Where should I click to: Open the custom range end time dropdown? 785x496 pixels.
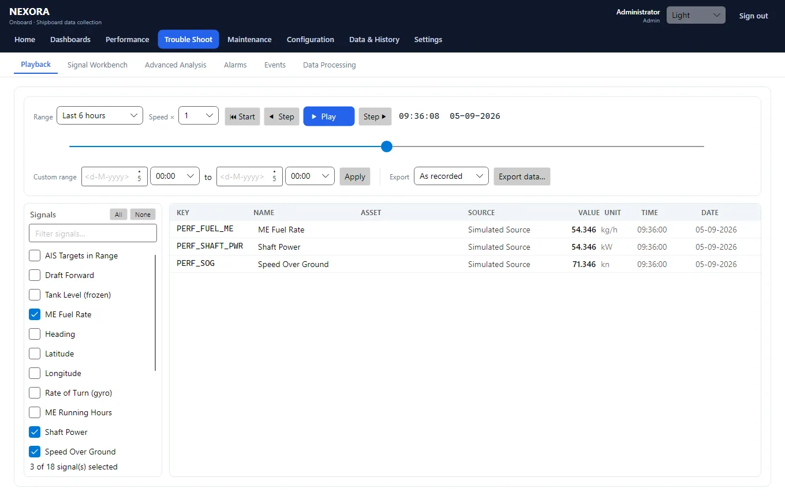point(310,176)
